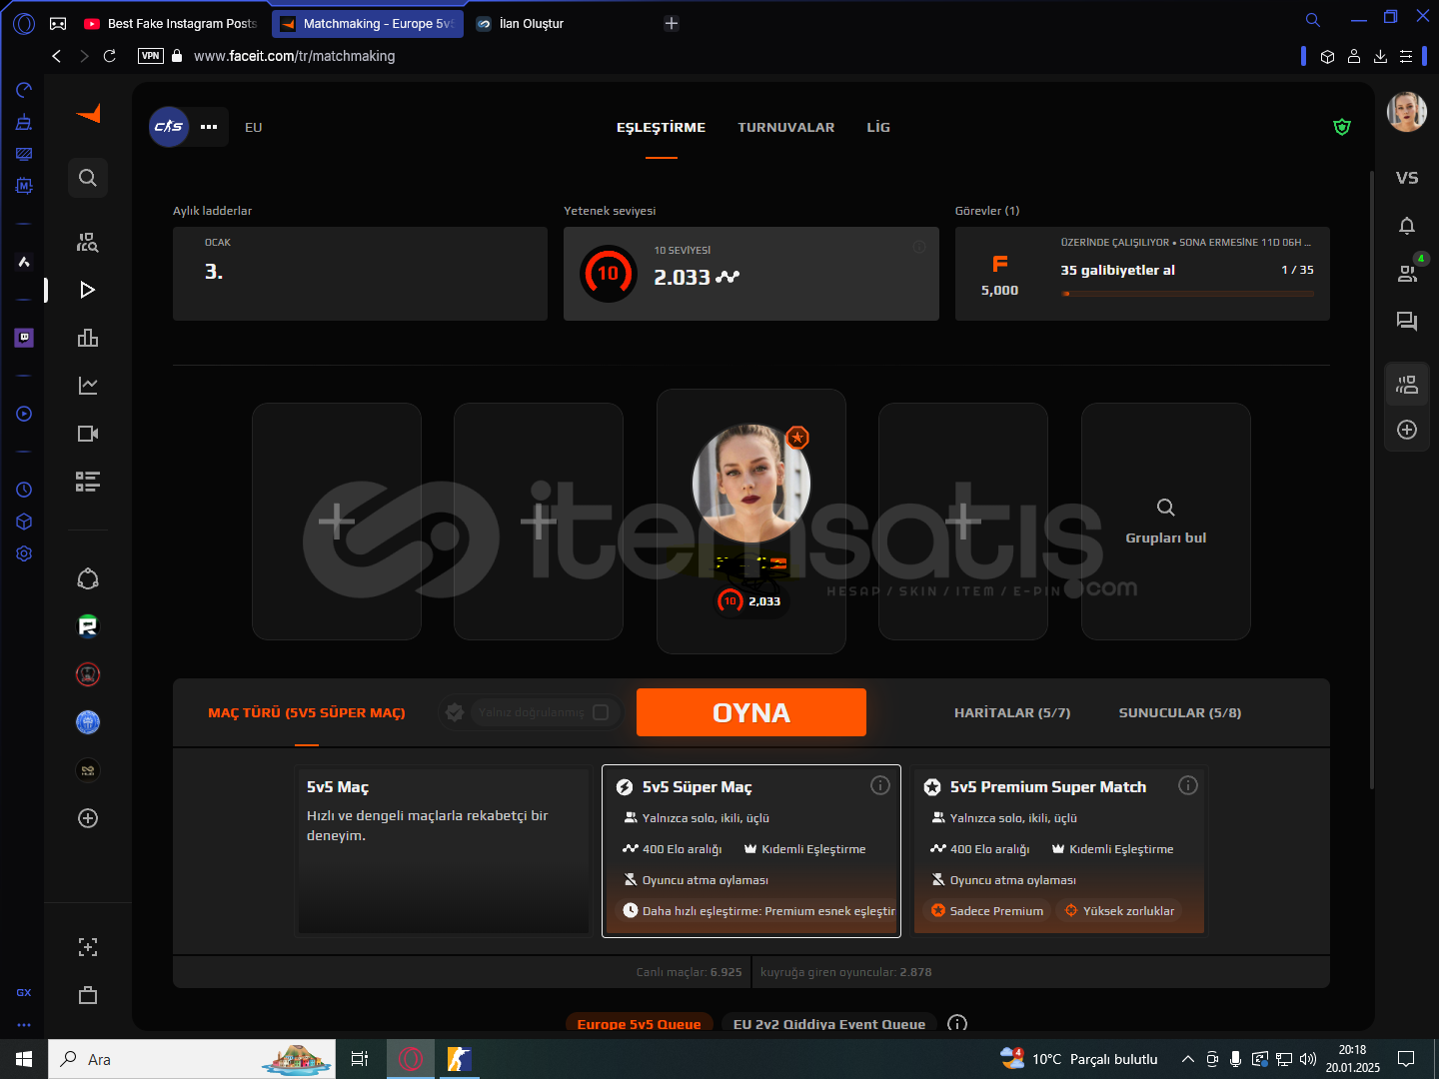1439x1079 pixels.
Task: Expand the Opera sidebar three-dots menu
Action: [x=24, y=1025]
